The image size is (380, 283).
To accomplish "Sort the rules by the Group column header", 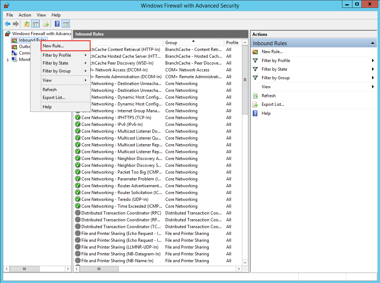I will pyautogui.click(x=194, y=42).
